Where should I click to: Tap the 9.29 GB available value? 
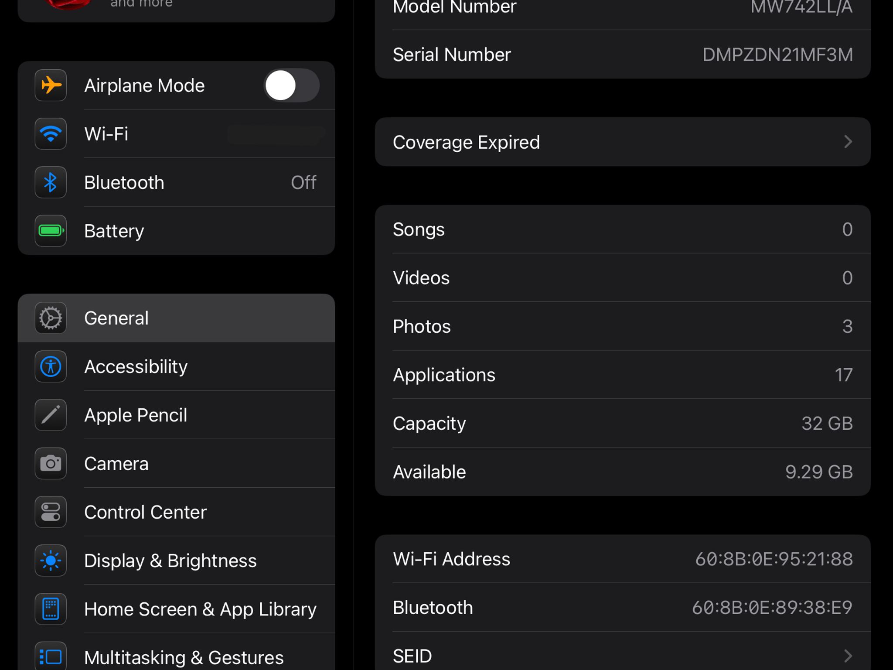819,472
